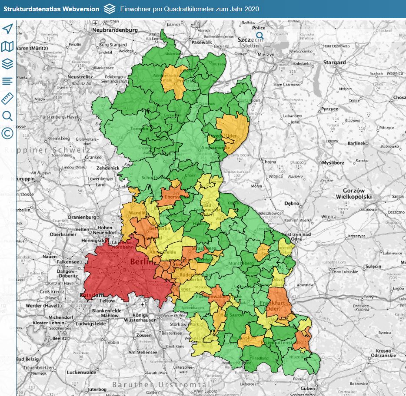Click the Chojna town label
This screenshot has height=396, width=406.
tap(269, 162)
